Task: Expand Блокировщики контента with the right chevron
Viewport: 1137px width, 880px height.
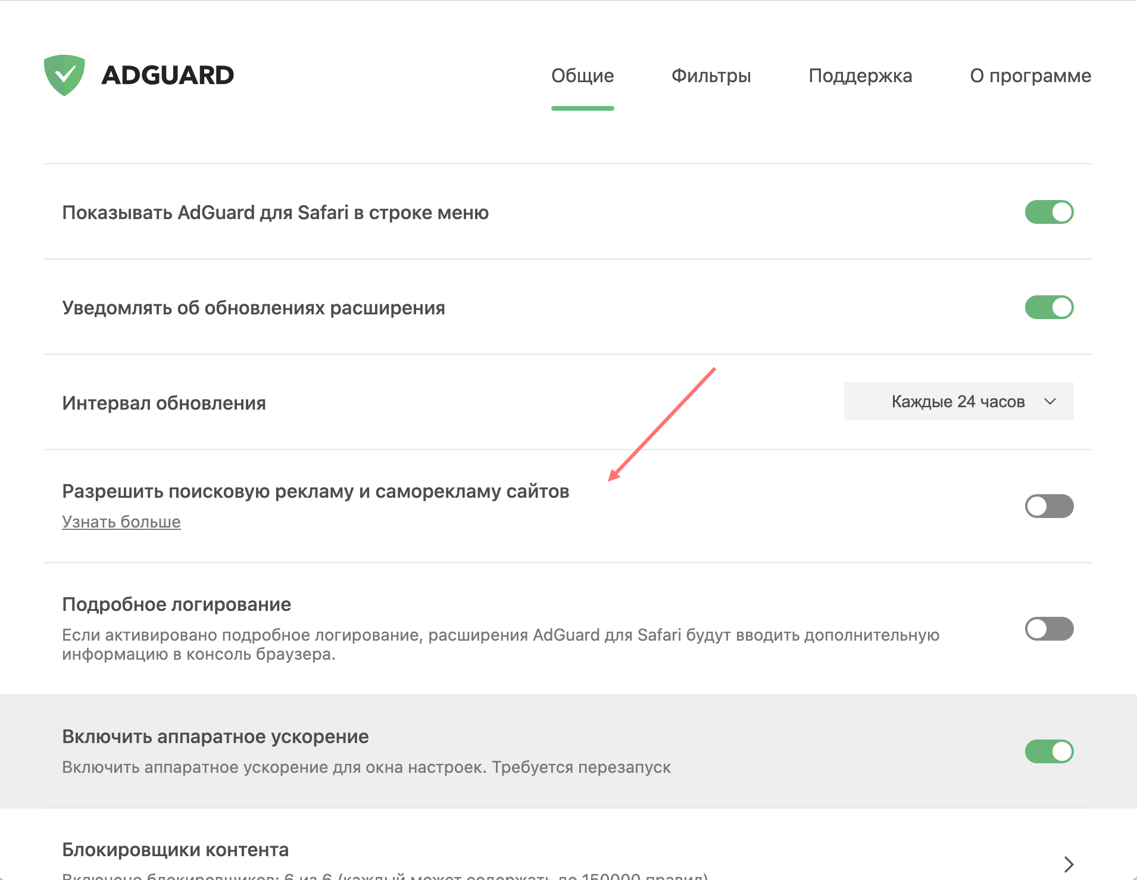Action: 1069,864
